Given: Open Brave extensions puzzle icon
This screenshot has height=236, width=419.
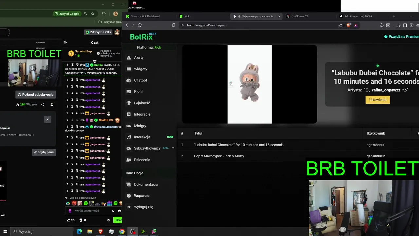Looking at the screenshot, I should 381,25.
